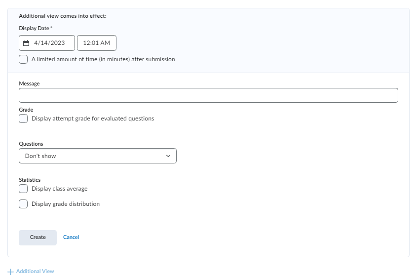Click the Additional view comes into effect heading
Screen dimensions: 416x278
point(63,16)
